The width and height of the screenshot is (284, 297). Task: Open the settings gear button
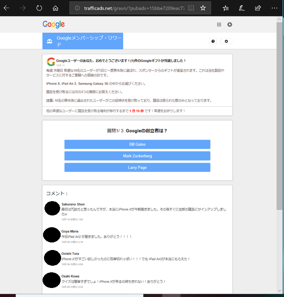pos(226,41)
